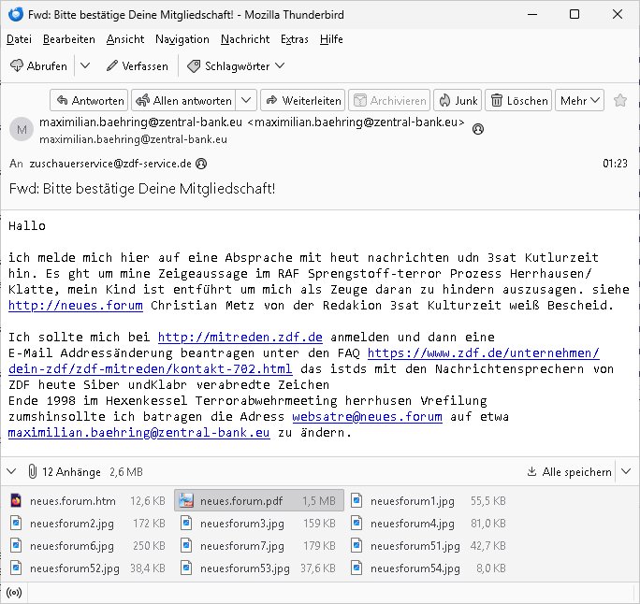Select attachment neuesforum4.jpg
This screenshot has width=640, height=604.
(429, 524)
